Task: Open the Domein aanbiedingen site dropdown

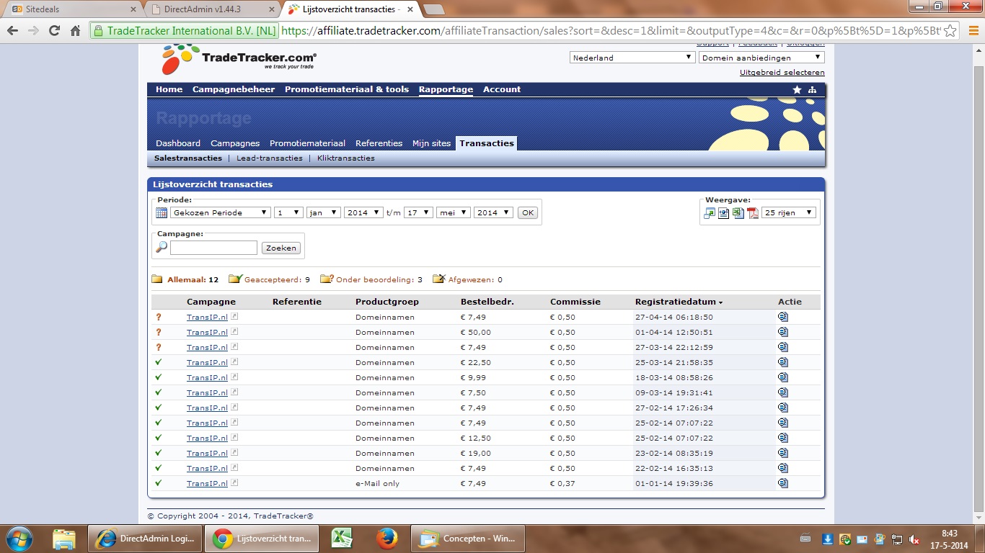Action: coord(761,58)
